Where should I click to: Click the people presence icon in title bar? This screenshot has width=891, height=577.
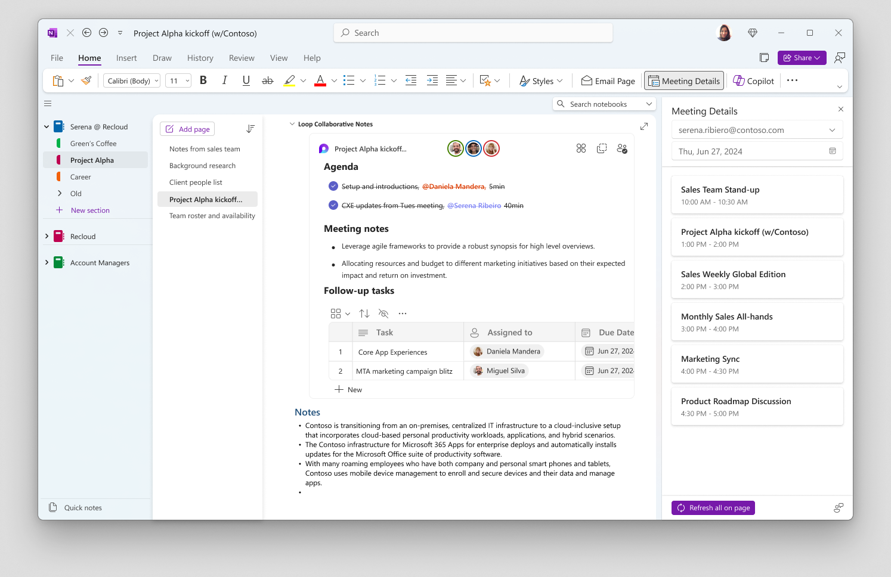point(840,58)
